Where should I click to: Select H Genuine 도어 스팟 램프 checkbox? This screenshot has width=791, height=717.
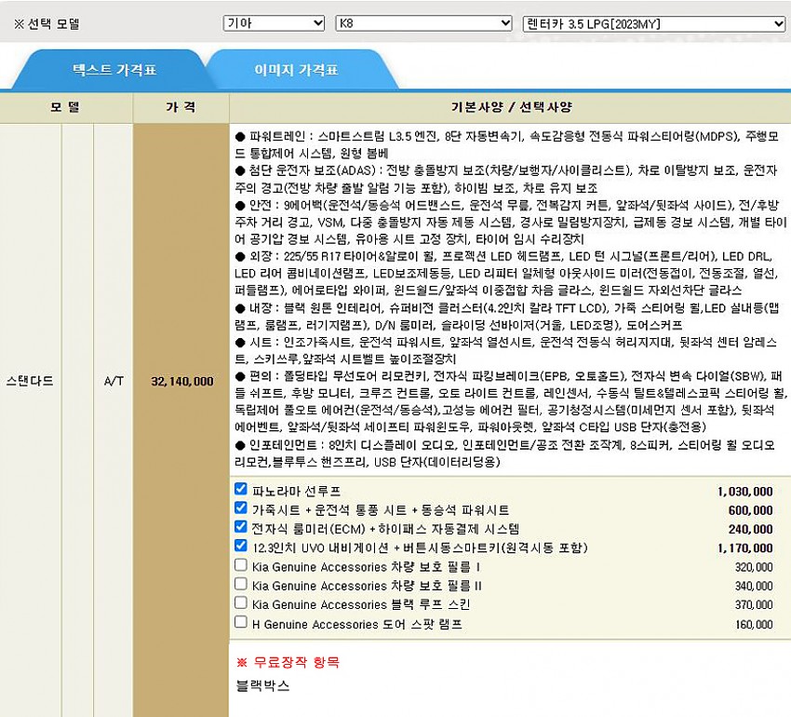pos(241,622)
